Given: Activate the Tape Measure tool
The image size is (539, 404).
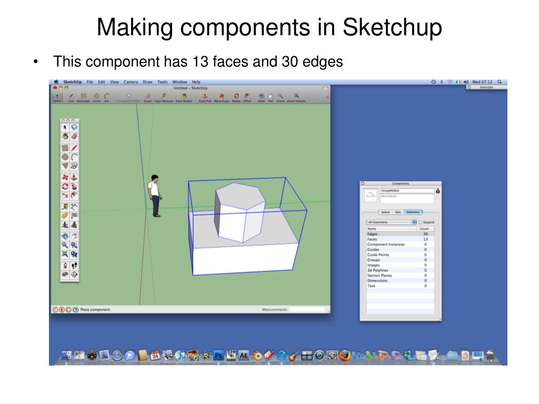Looking at the screenshot, I should point(164,97).
